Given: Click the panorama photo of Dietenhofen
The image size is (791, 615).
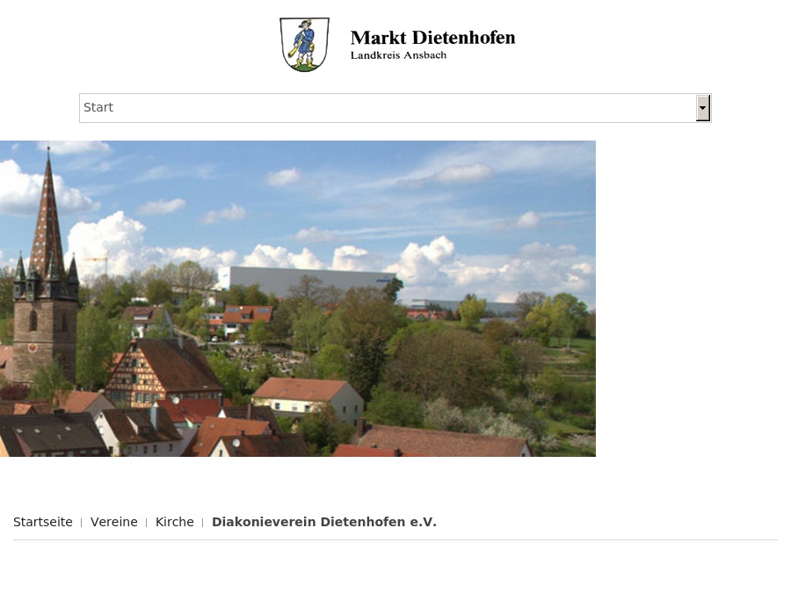Looking at the screenshot, I should tap(298, 297).
